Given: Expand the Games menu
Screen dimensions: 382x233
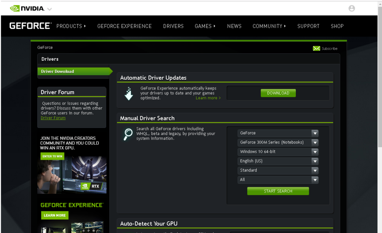Looking at the screenshot, I should tap(205, 26).
